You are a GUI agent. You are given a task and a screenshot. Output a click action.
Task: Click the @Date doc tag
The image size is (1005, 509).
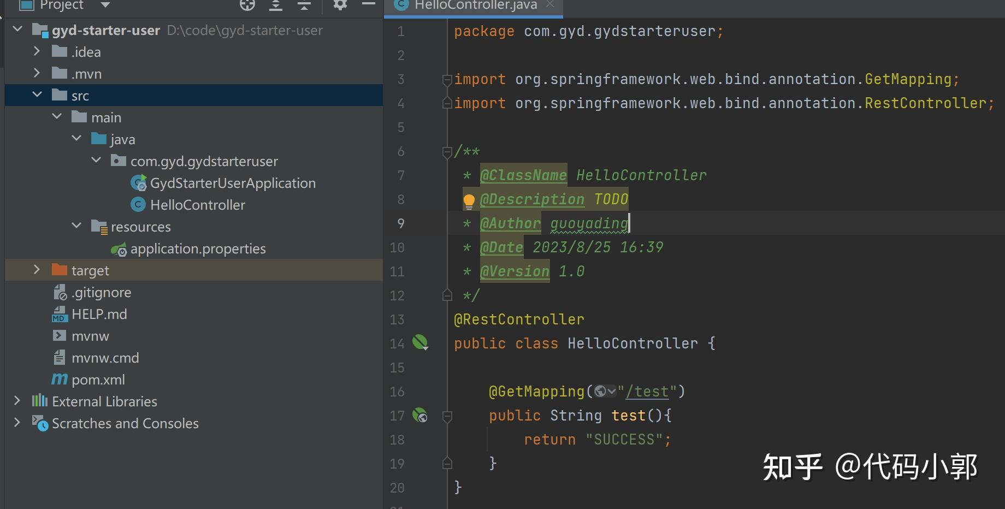click(x=501, y=247)
